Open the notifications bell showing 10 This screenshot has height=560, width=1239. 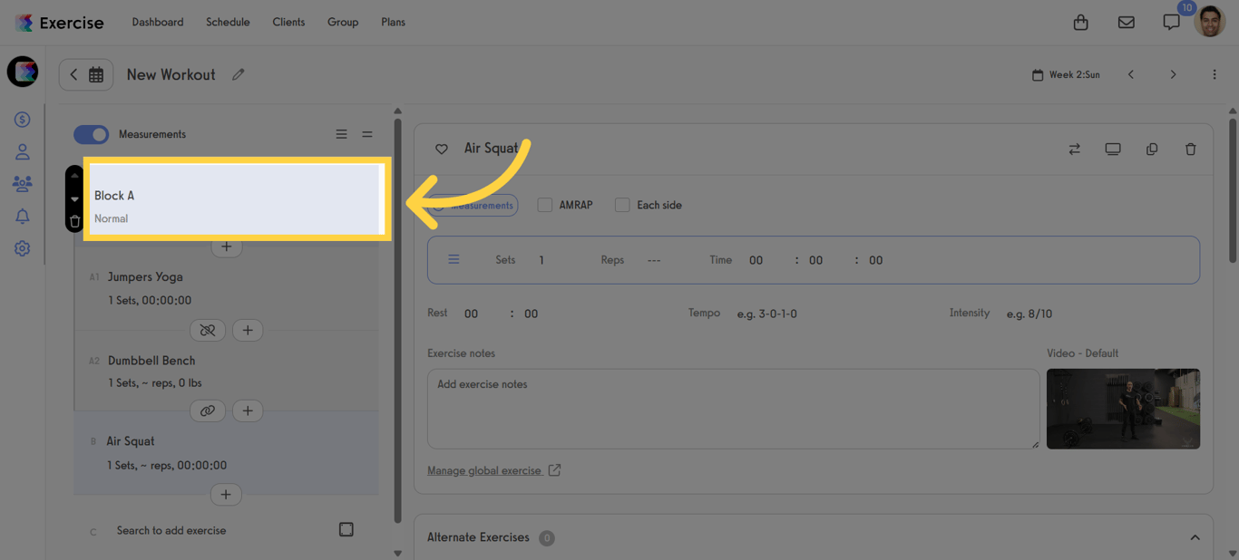pyautogui.click(x=1171, y=22)
